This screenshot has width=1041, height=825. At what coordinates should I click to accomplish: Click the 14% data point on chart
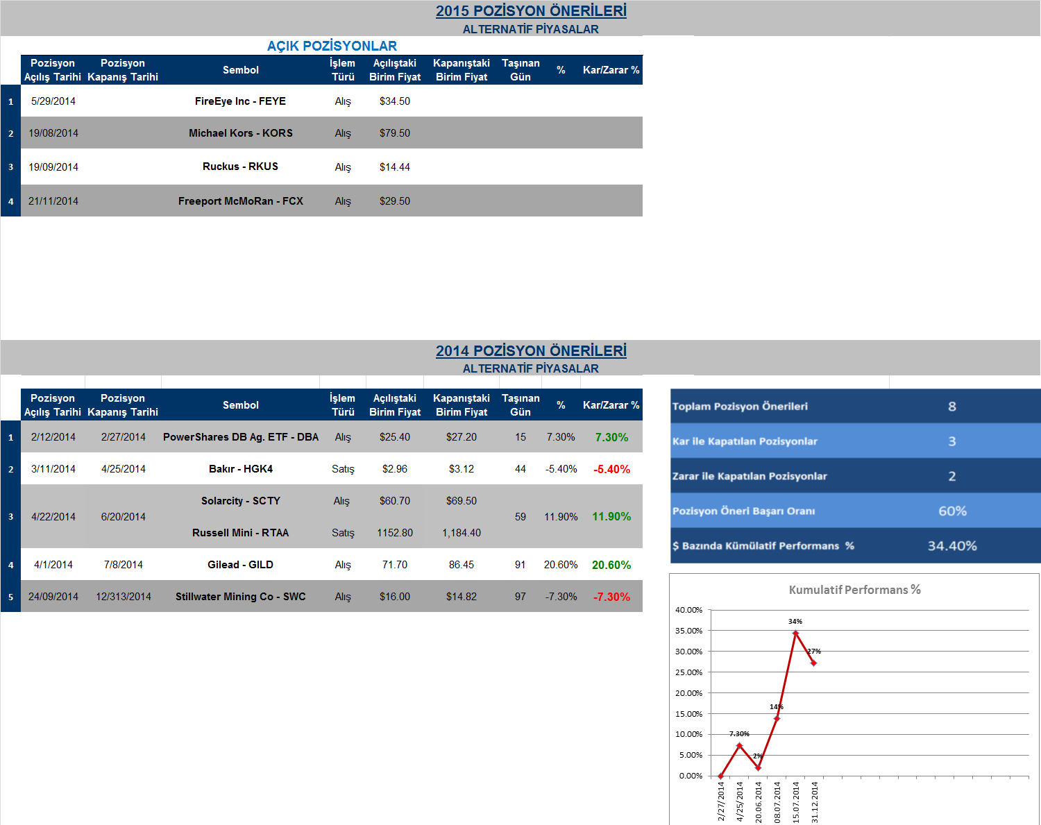[x=777, y=718]
